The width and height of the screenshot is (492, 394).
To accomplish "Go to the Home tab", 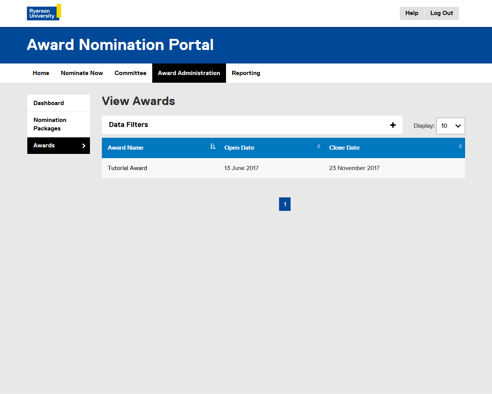I will pyautogui.click(x=41, y=73).
